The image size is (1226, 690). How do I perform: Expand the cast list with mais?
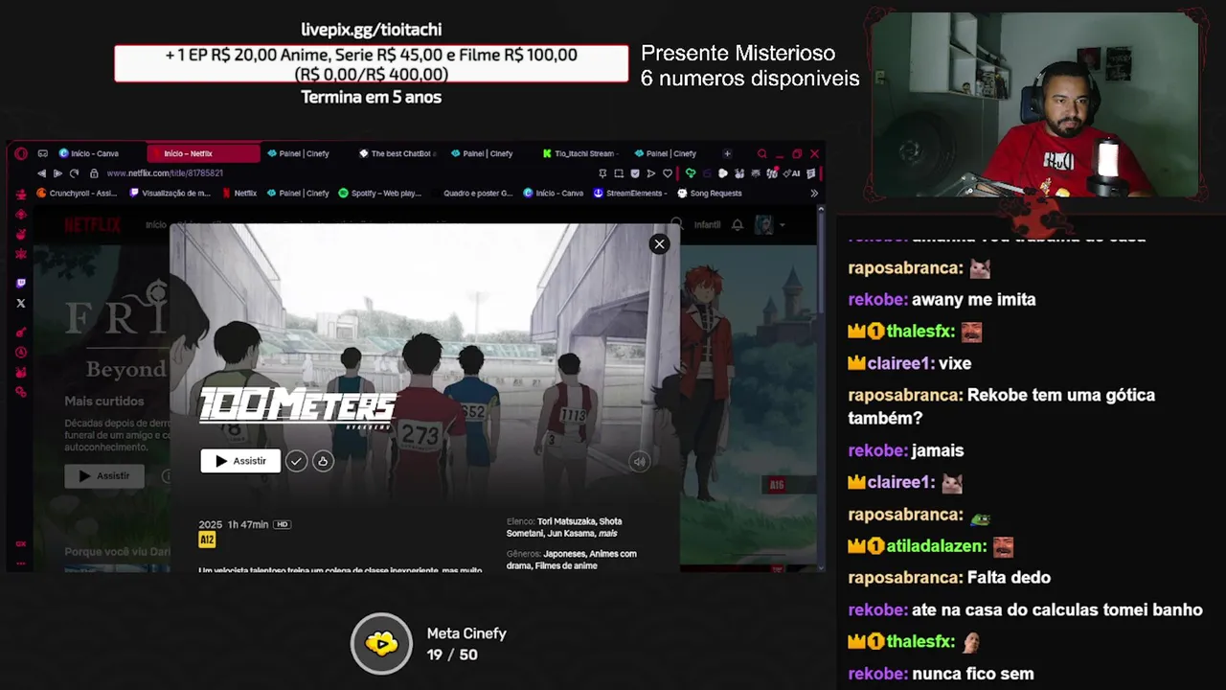607,534
